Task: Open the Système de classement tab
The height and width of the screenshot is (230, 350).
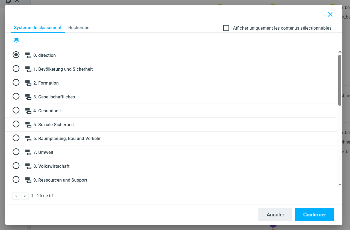Action: 38,27
